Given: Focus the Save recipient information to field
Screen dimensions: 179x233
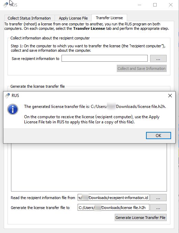Looking at the screenshot, I should click(105, 58).
